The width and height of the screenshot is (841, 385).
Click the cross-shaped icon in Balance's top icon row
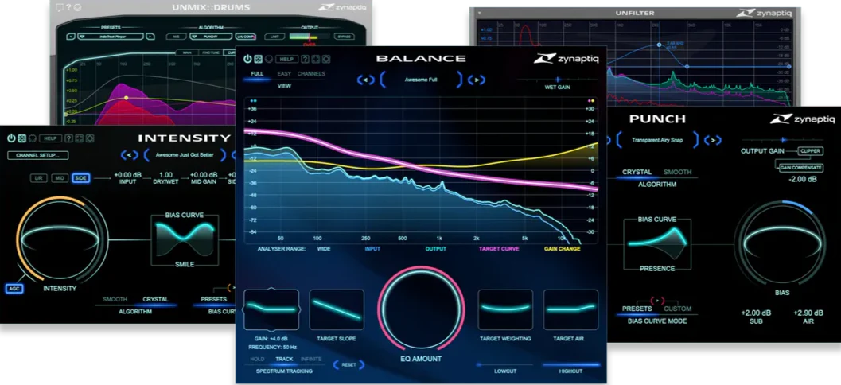(315, 59)
